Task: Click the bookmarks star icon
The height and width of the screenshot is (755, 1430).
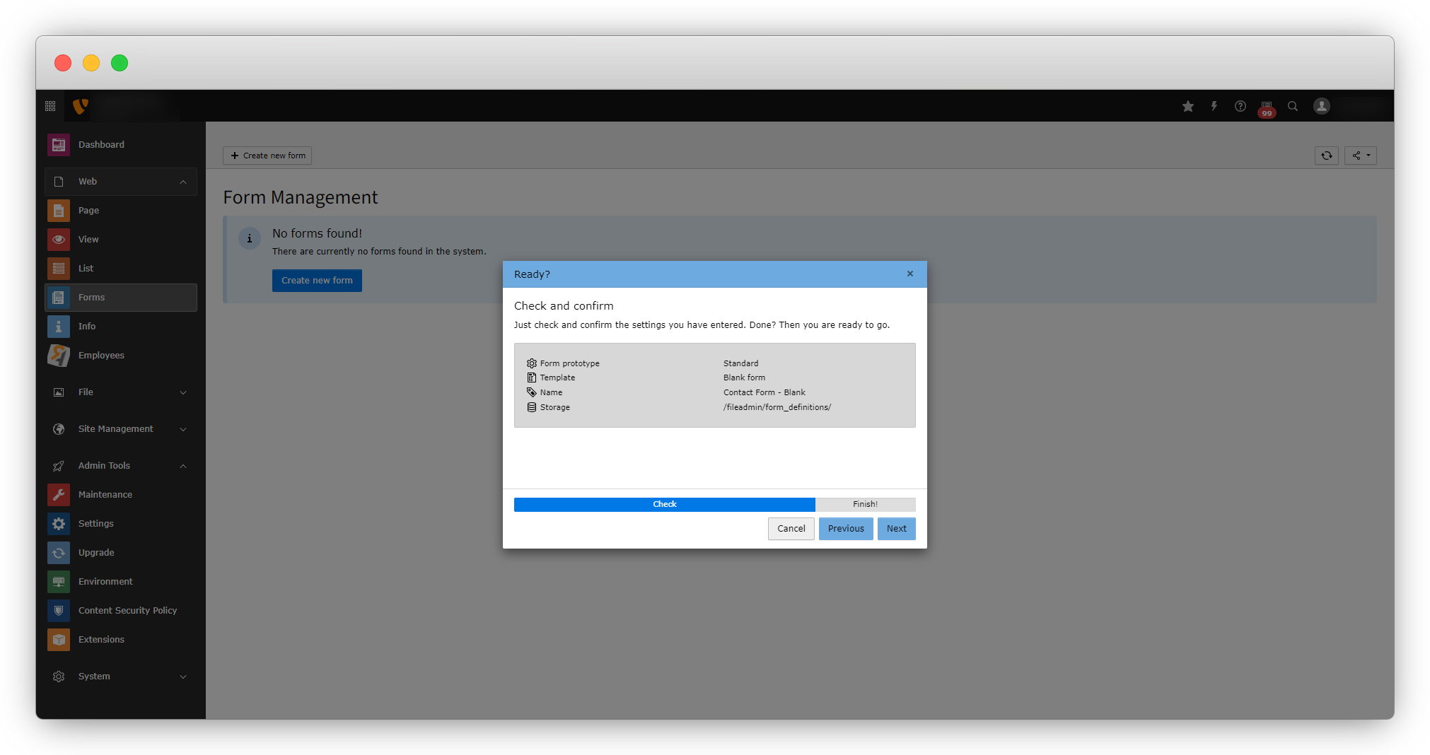Action: click(1188, 106)
